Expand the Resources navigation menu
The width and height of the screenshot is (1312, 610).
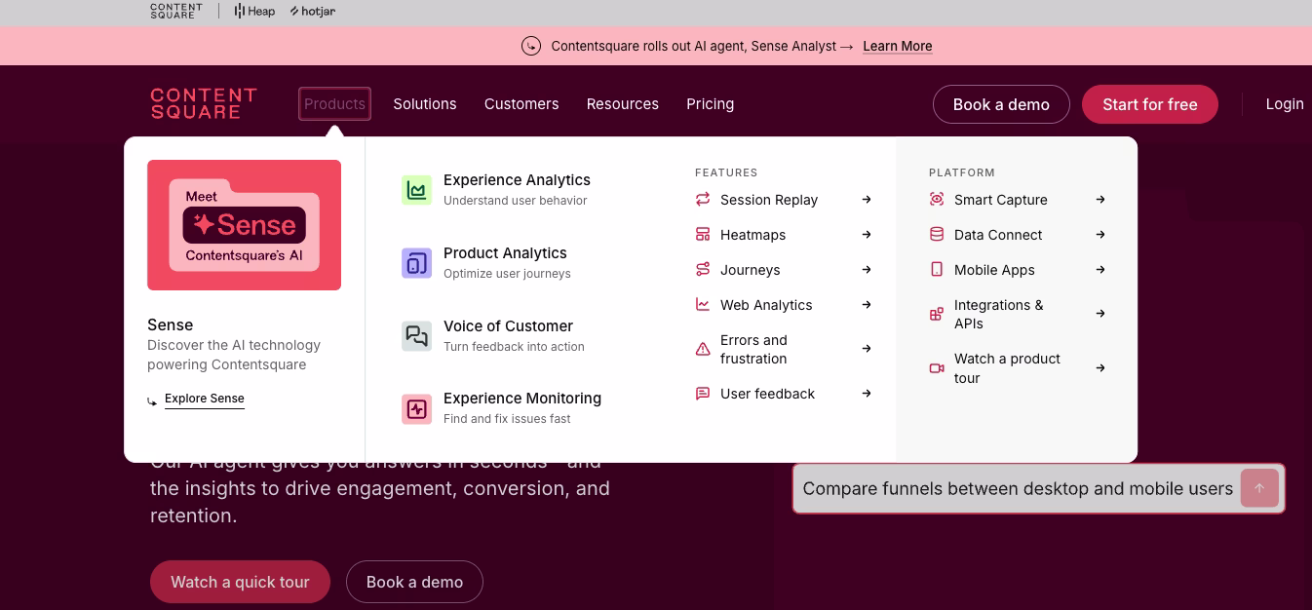623,104
